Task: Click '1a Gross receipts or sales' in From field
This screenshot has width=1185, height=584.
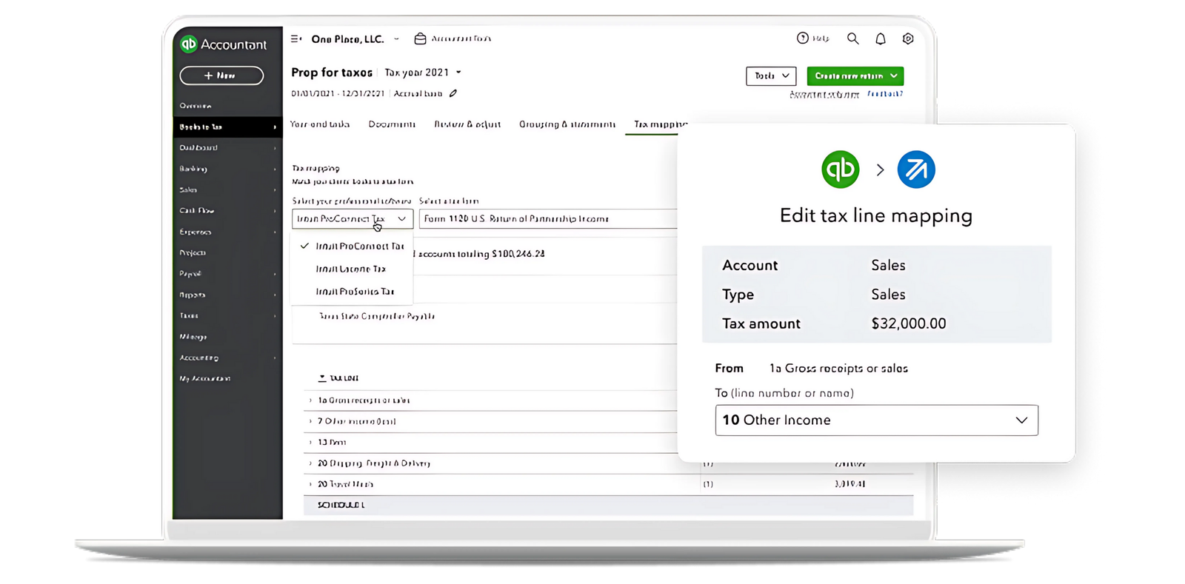Action: [x=838, y=369]
